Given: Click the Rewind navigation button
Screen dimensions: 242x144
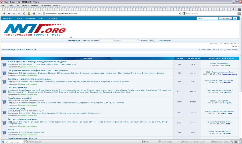Looking at the screenshot, I should pyautogui.click(x=4, y=13).
